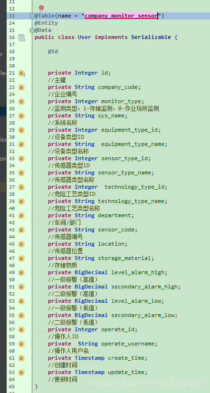Collapse the fold marker at @Table line

point(32,16)
